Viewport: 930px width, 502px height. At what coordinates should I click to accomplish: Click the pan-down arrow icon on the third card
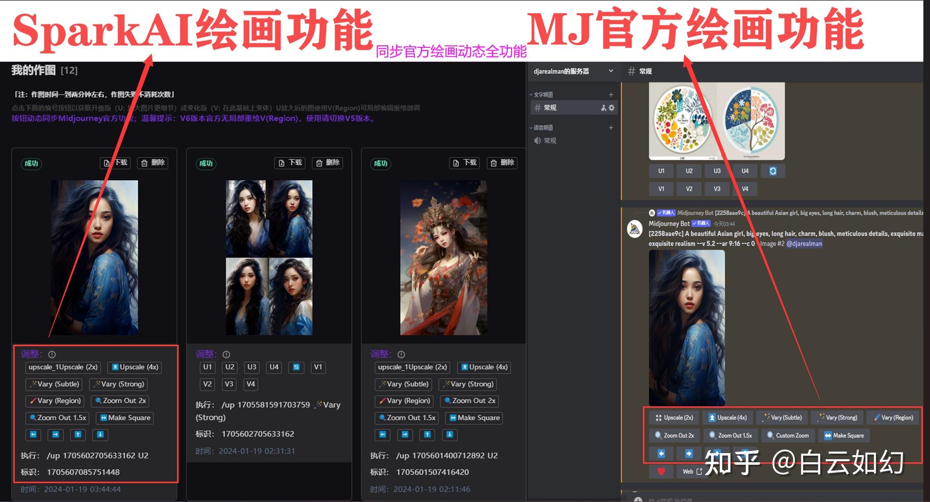tap(449, 435)
